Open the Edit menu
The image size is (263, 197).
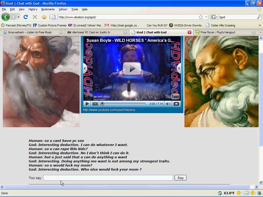coord(12,9)
